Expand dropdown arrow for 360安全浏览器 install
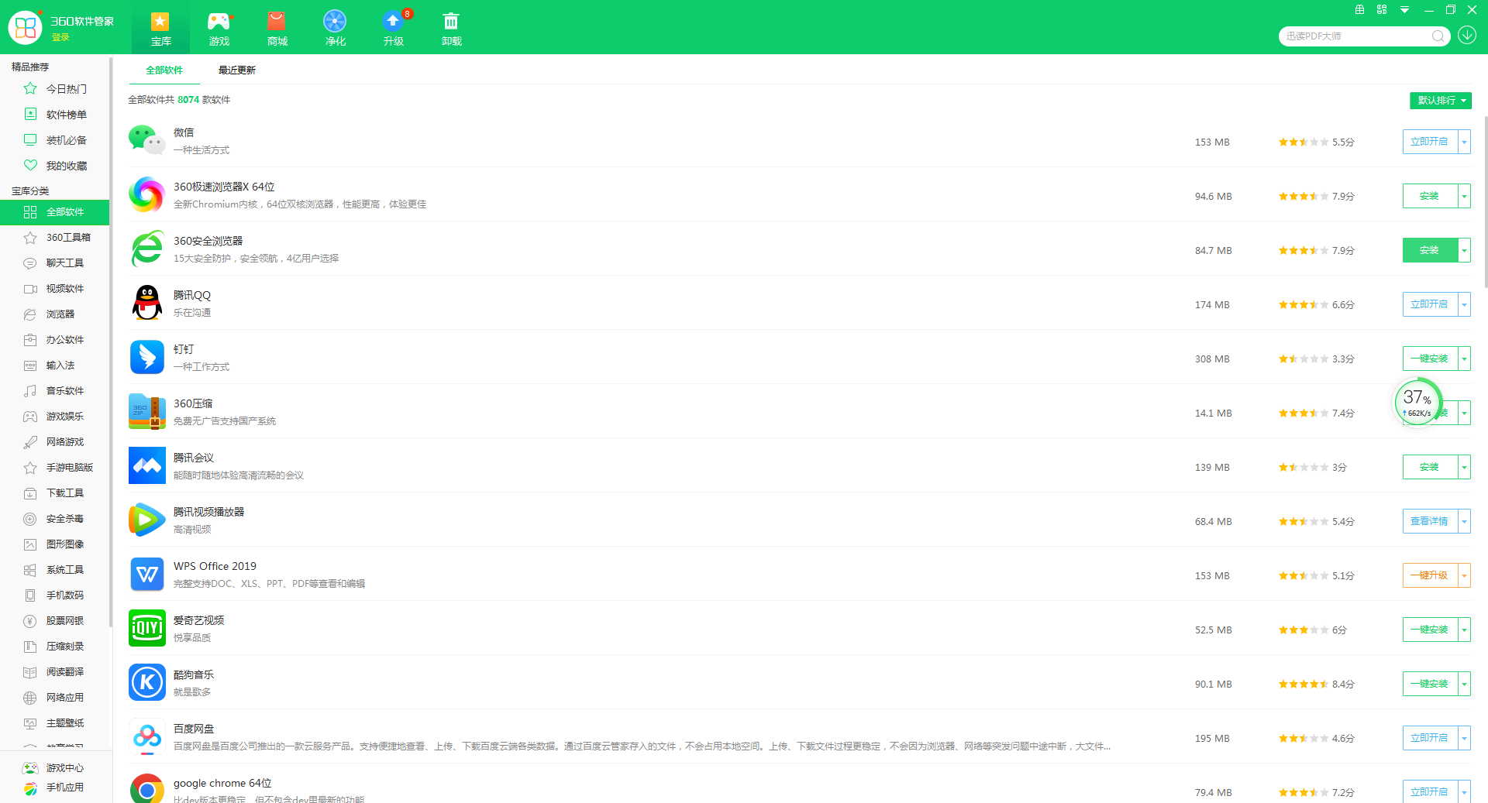This screenshot has width=1488, height=803. tap(1464, 250)
